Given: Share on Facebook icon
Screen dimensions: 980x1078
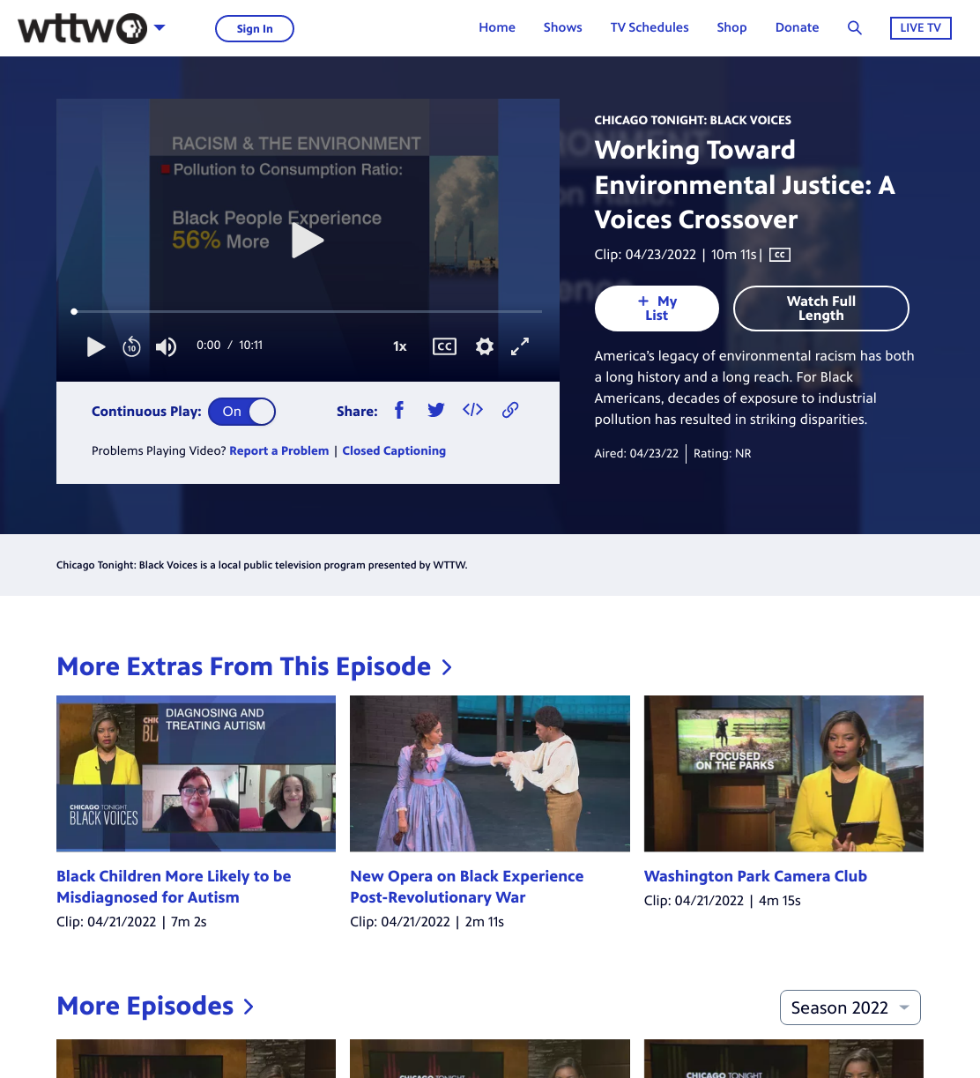Looking at the screenshot, I should tap(399, 410).
